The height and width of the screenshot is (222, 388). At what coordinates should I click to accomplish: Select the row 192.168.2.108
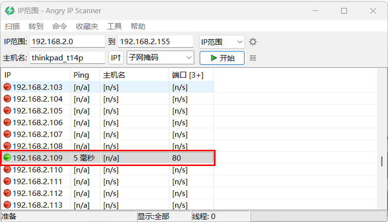[107, 145]
